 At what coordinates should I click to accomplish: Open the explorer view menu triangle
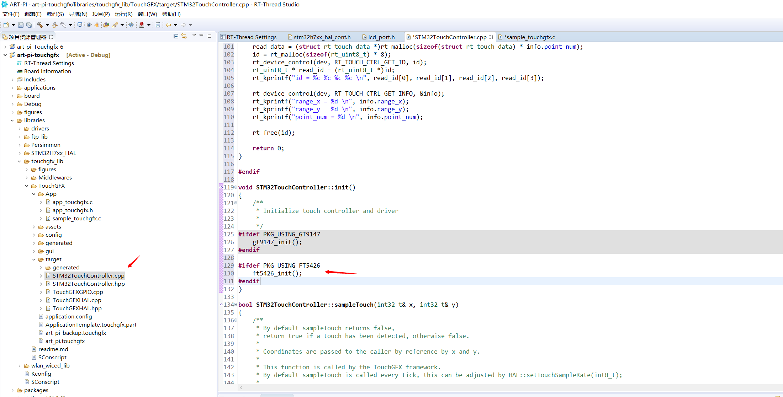pyautogui.click(x=194, y=35)
